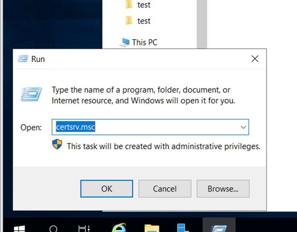Open the Windows Start menu

point(19,229)
